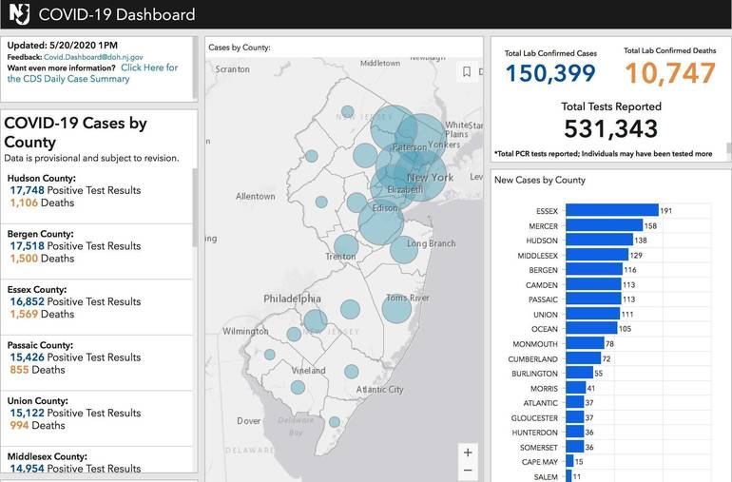Viewport: 732px width, 482px height.
Task: Click the NJ state logo icon
Action: click(x=19, y=14)
